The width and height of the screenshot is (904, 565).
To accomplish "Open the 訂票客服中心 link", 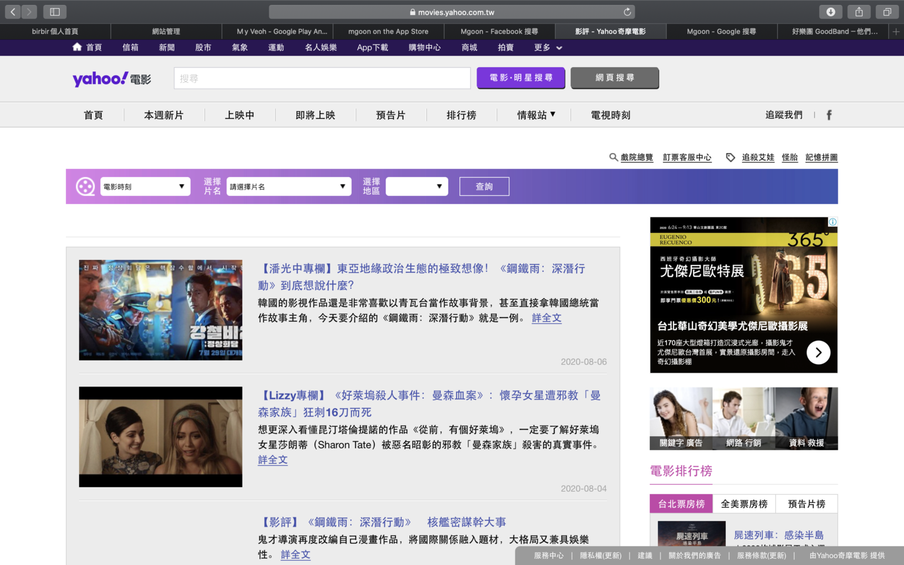I will (687, 158).
